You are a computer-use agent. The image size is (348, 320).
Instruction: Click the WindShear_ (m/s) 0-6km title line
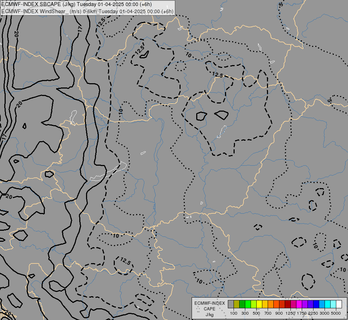click(87, 11)
